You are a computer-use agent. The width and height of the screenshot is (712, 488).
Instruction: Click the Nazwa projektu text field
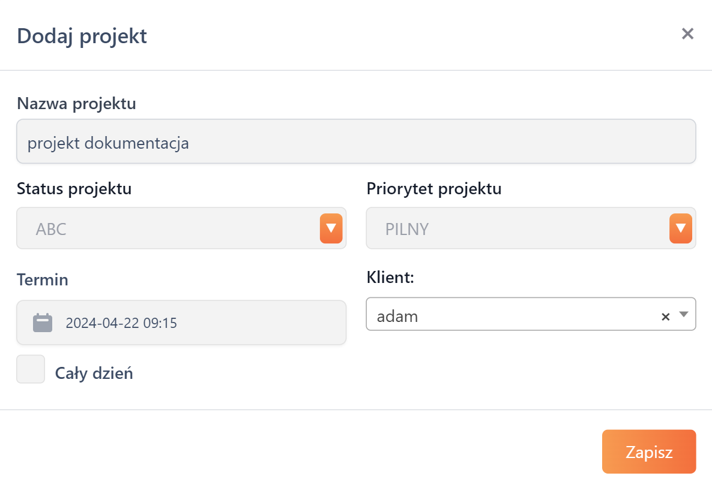[355, 142]
